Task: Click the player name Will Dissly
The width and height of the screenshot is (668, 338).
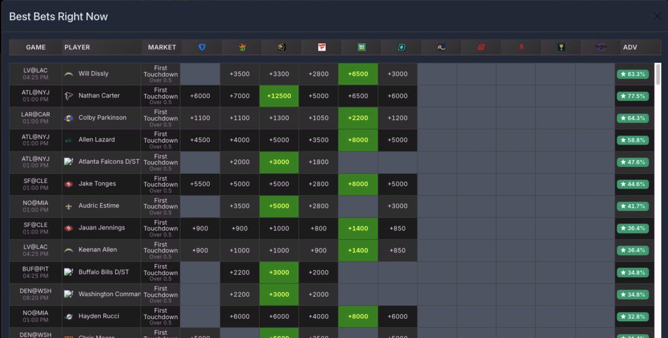Action: click(x=94, y=74)
